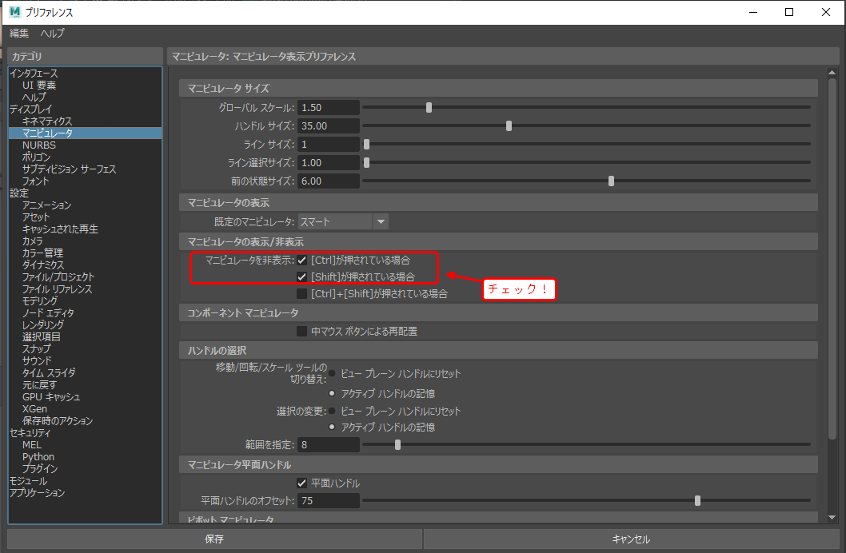Click 保存 button
This screenshot has width=846, height=553.
point(214,539)
